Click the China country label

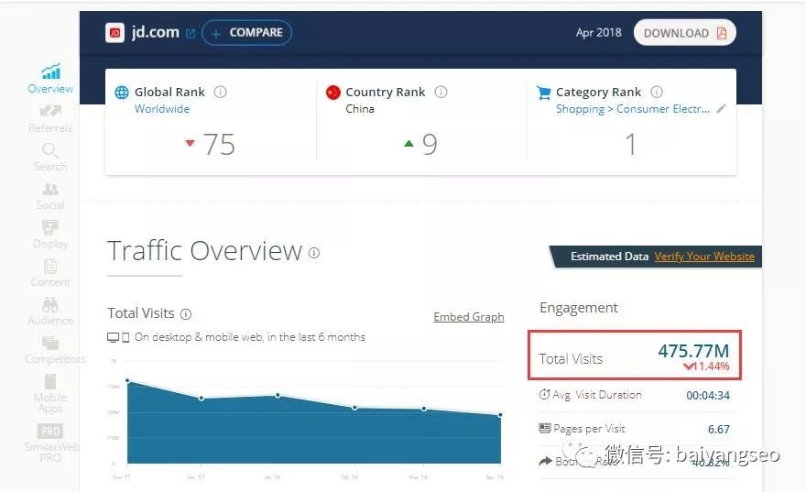tap(360, 109)
